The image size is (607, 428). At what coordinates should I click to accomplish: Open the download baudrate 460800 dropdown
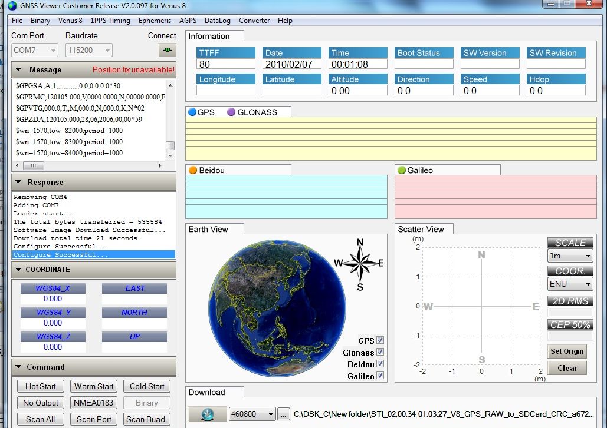point(252,414)
